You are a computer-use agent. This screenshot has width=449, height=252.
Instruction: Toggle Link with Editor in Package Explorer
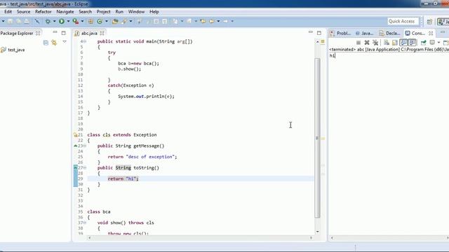tap(54, 43)
